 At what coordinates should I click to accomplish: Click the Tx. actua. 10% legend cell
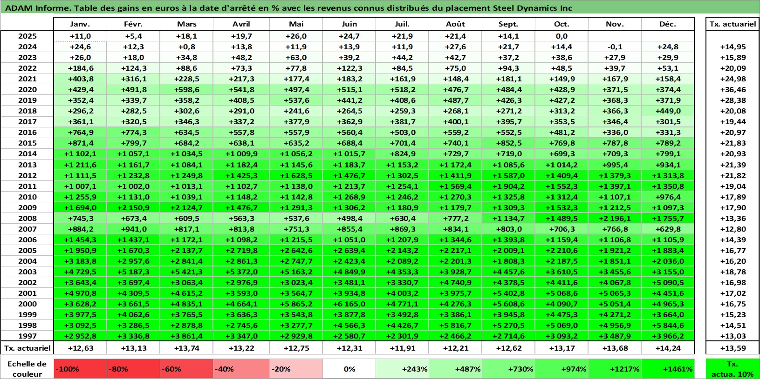click(x=733, y=369)
